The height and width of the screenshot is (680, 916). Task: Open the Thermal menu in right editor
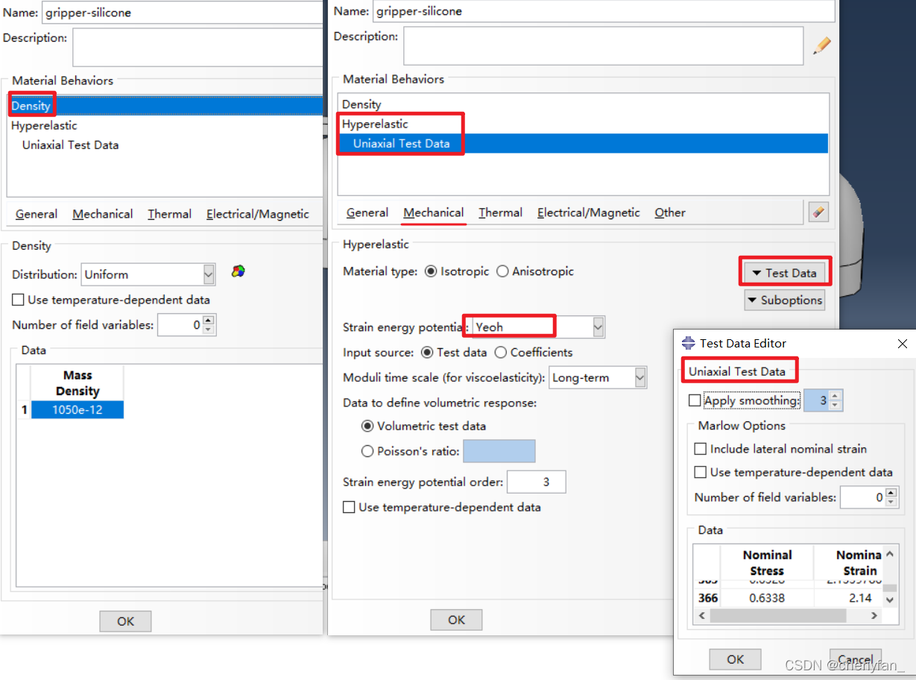500,212
